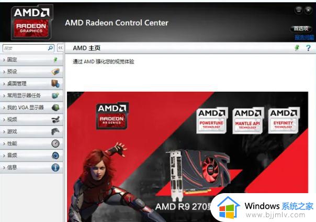Viewport: 316px width, 222px height.
Task: Click the 首选项 preferences button
Action: coord(301,29)
